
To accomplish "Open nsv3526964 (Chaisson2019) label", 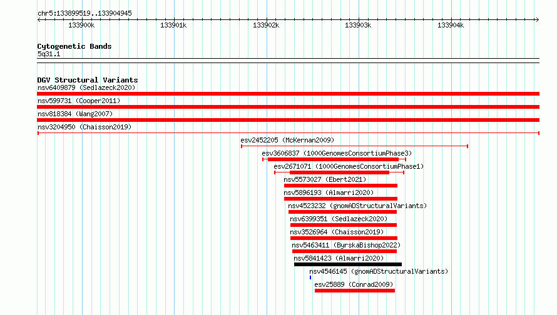I will (337, 232).
